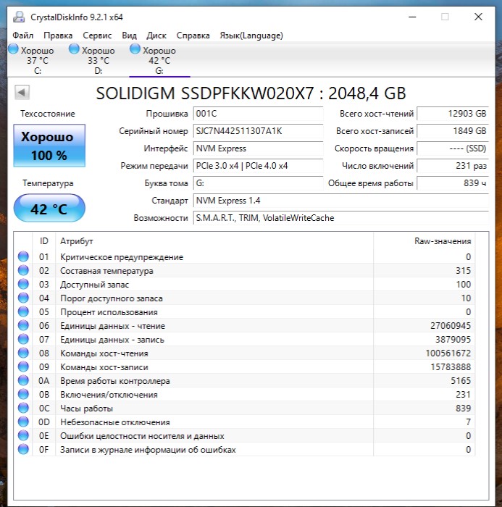Click the Стандарт field NVM Express 1.4
This screenshot has width=502, height=507.
pyautogui.click(x=341, y=201)
